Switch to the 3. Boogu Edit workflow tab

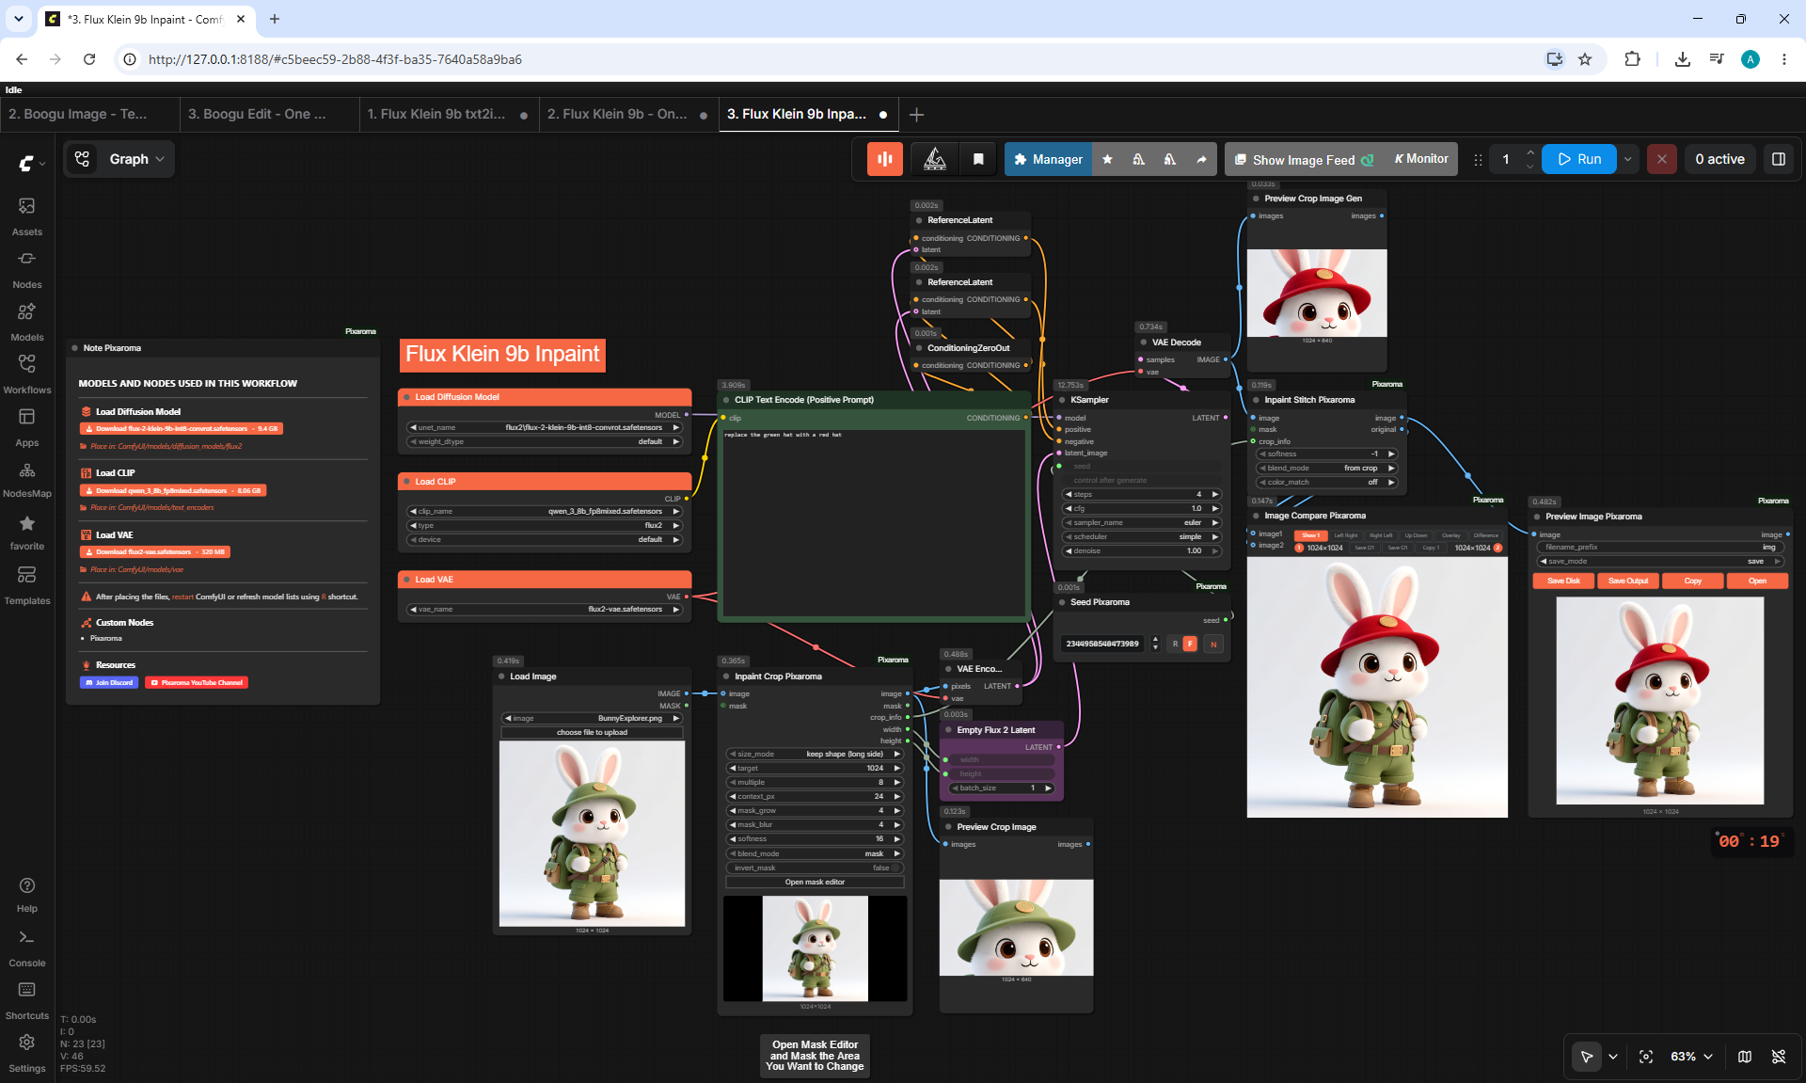point(268,114)
